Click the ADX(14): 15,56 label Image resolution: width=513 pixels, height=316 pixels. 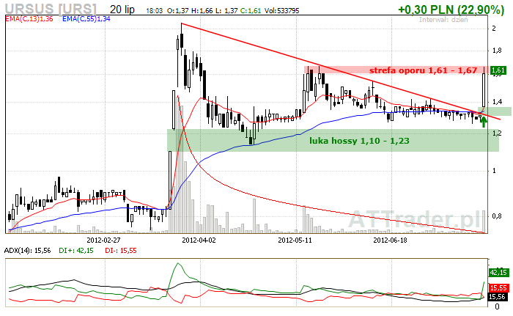point(28,251)
